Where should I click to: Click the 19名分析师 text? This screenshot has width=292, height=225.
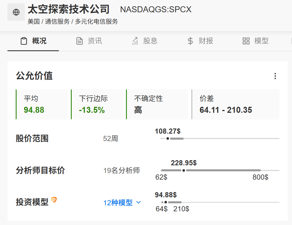tap(122, 170)
